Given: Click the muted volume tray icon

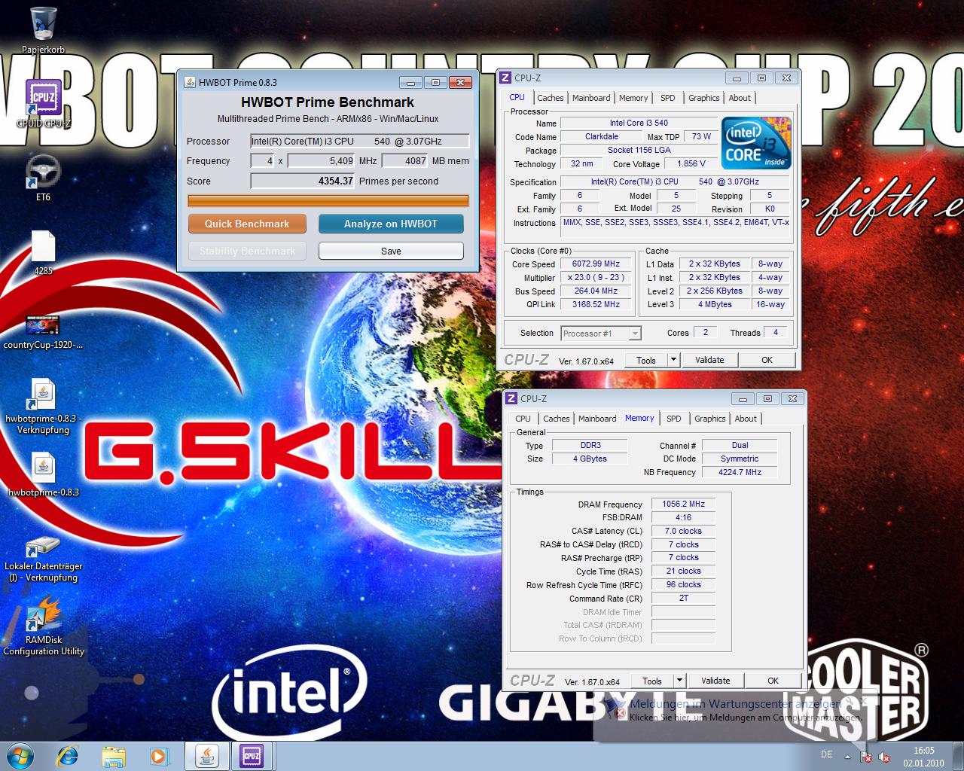Looking at the screenshot, I should pyautogui.click(x=884, y=755).
